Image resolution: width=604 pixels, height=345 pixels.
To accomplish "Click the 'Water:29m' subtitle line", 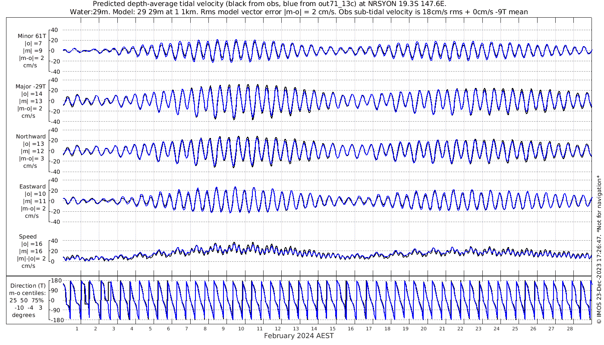I will pyautogui.click(x=299, y=12).
